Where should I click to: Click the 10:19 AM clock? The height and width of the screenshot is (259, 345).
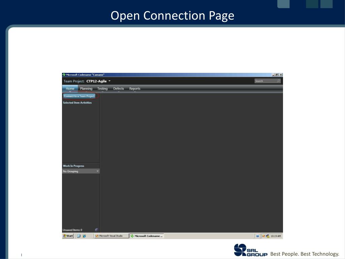276,236
